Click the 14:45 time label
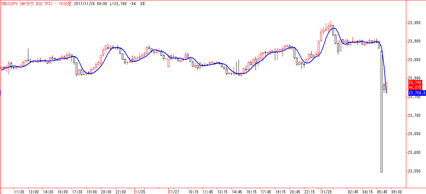 237,191
